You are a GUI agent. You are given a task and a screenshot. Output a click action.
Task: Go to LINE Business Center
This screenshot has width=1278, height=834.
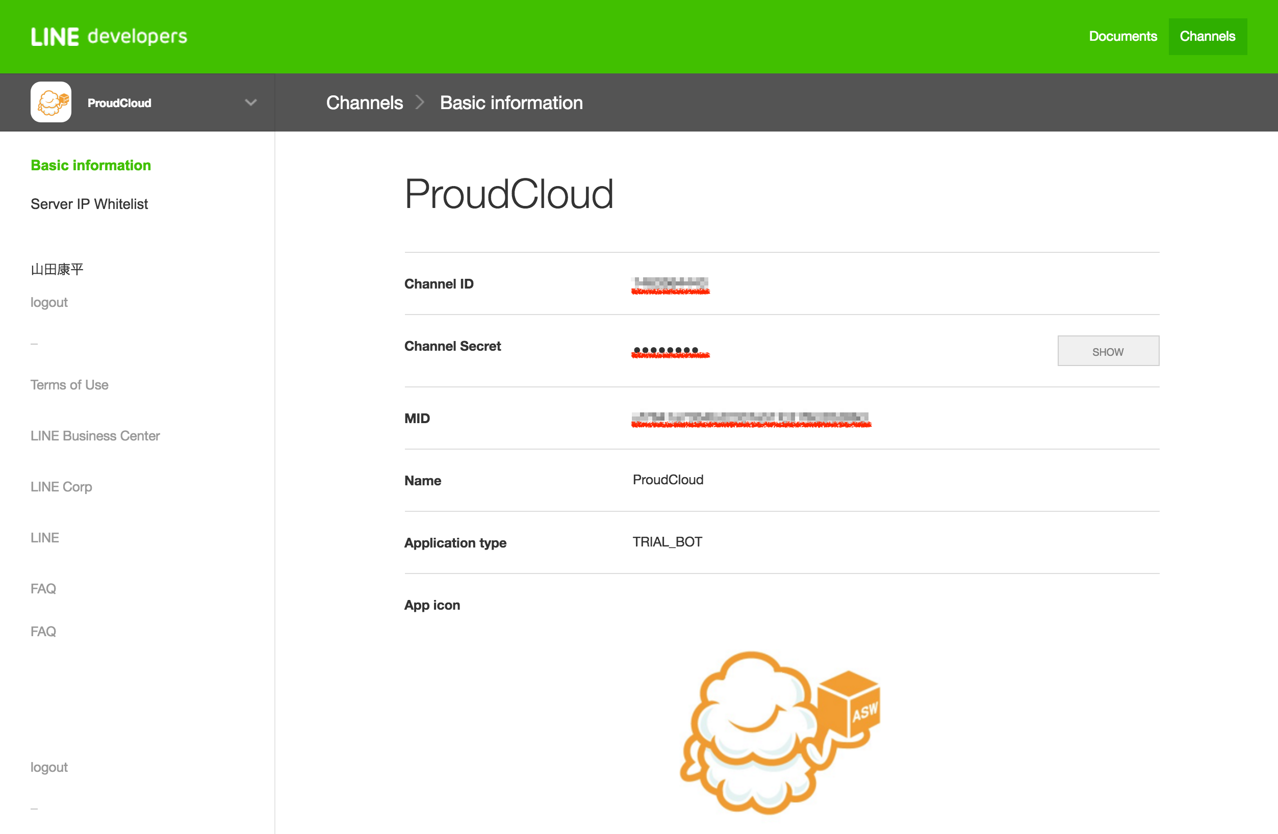point(95,436)
